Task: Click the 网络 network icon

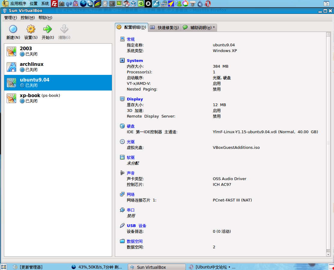Action: [122, 194]
